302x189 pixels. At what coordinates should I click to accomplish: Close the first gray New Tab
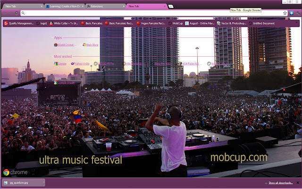coord(42,6)
